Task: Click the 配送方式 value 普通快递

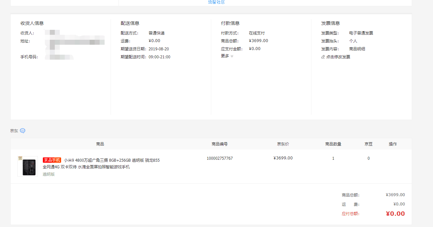Action: point(157,33)
